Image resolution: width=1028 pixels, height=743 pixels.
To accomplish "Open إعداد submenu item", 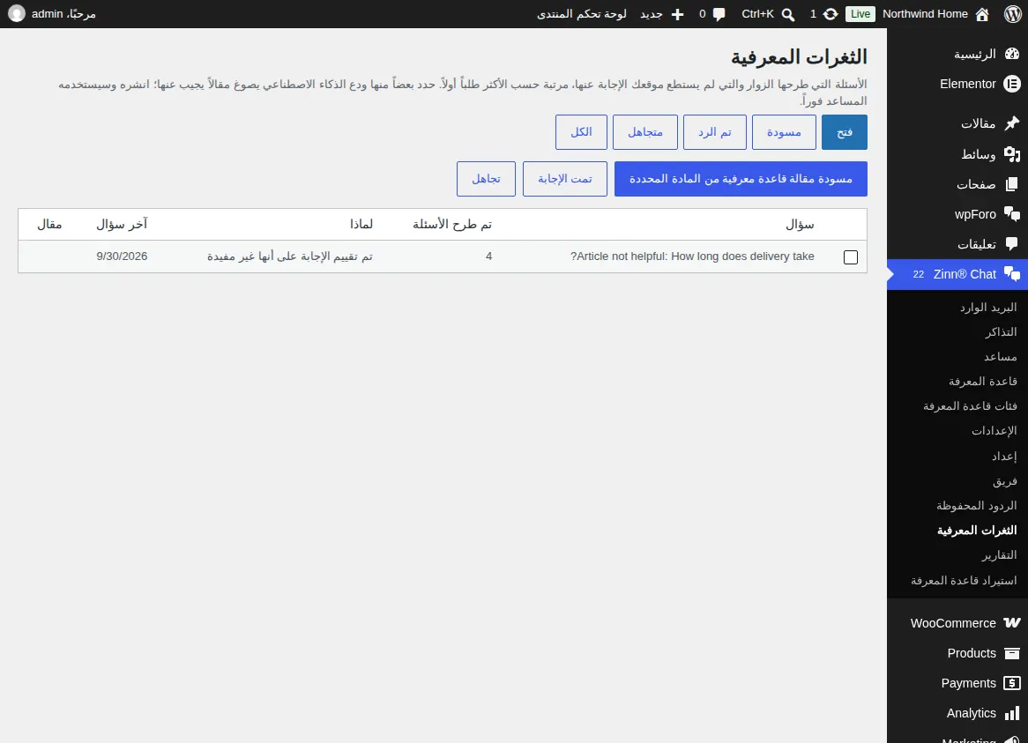I will (1003, 456).
